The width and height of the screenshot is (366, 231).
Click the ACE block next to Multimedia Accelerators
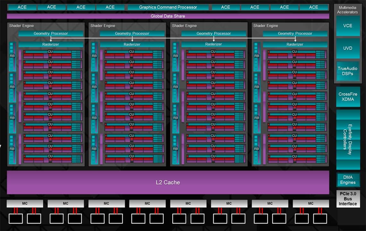click(314, 7)
